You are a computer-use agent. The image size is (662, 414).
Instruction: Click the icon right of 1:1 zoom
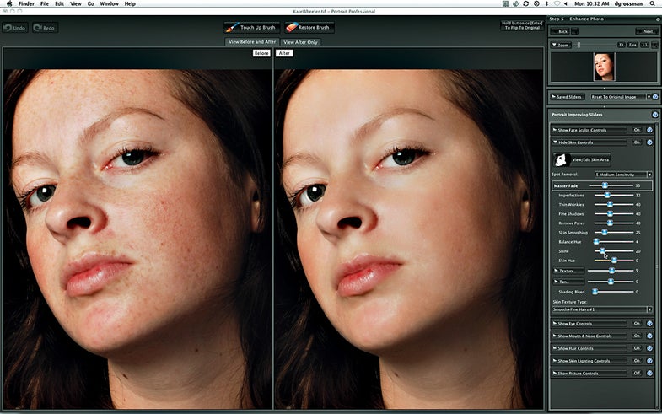pos(654,45)
